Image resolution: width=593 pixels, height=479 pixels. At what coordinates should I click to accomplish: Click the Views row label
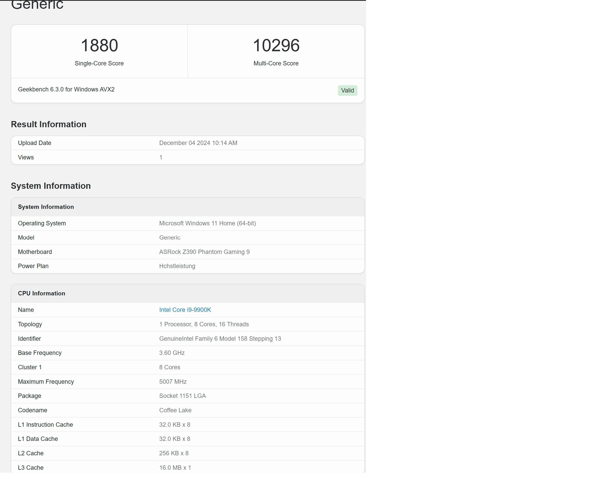(26, 157)
